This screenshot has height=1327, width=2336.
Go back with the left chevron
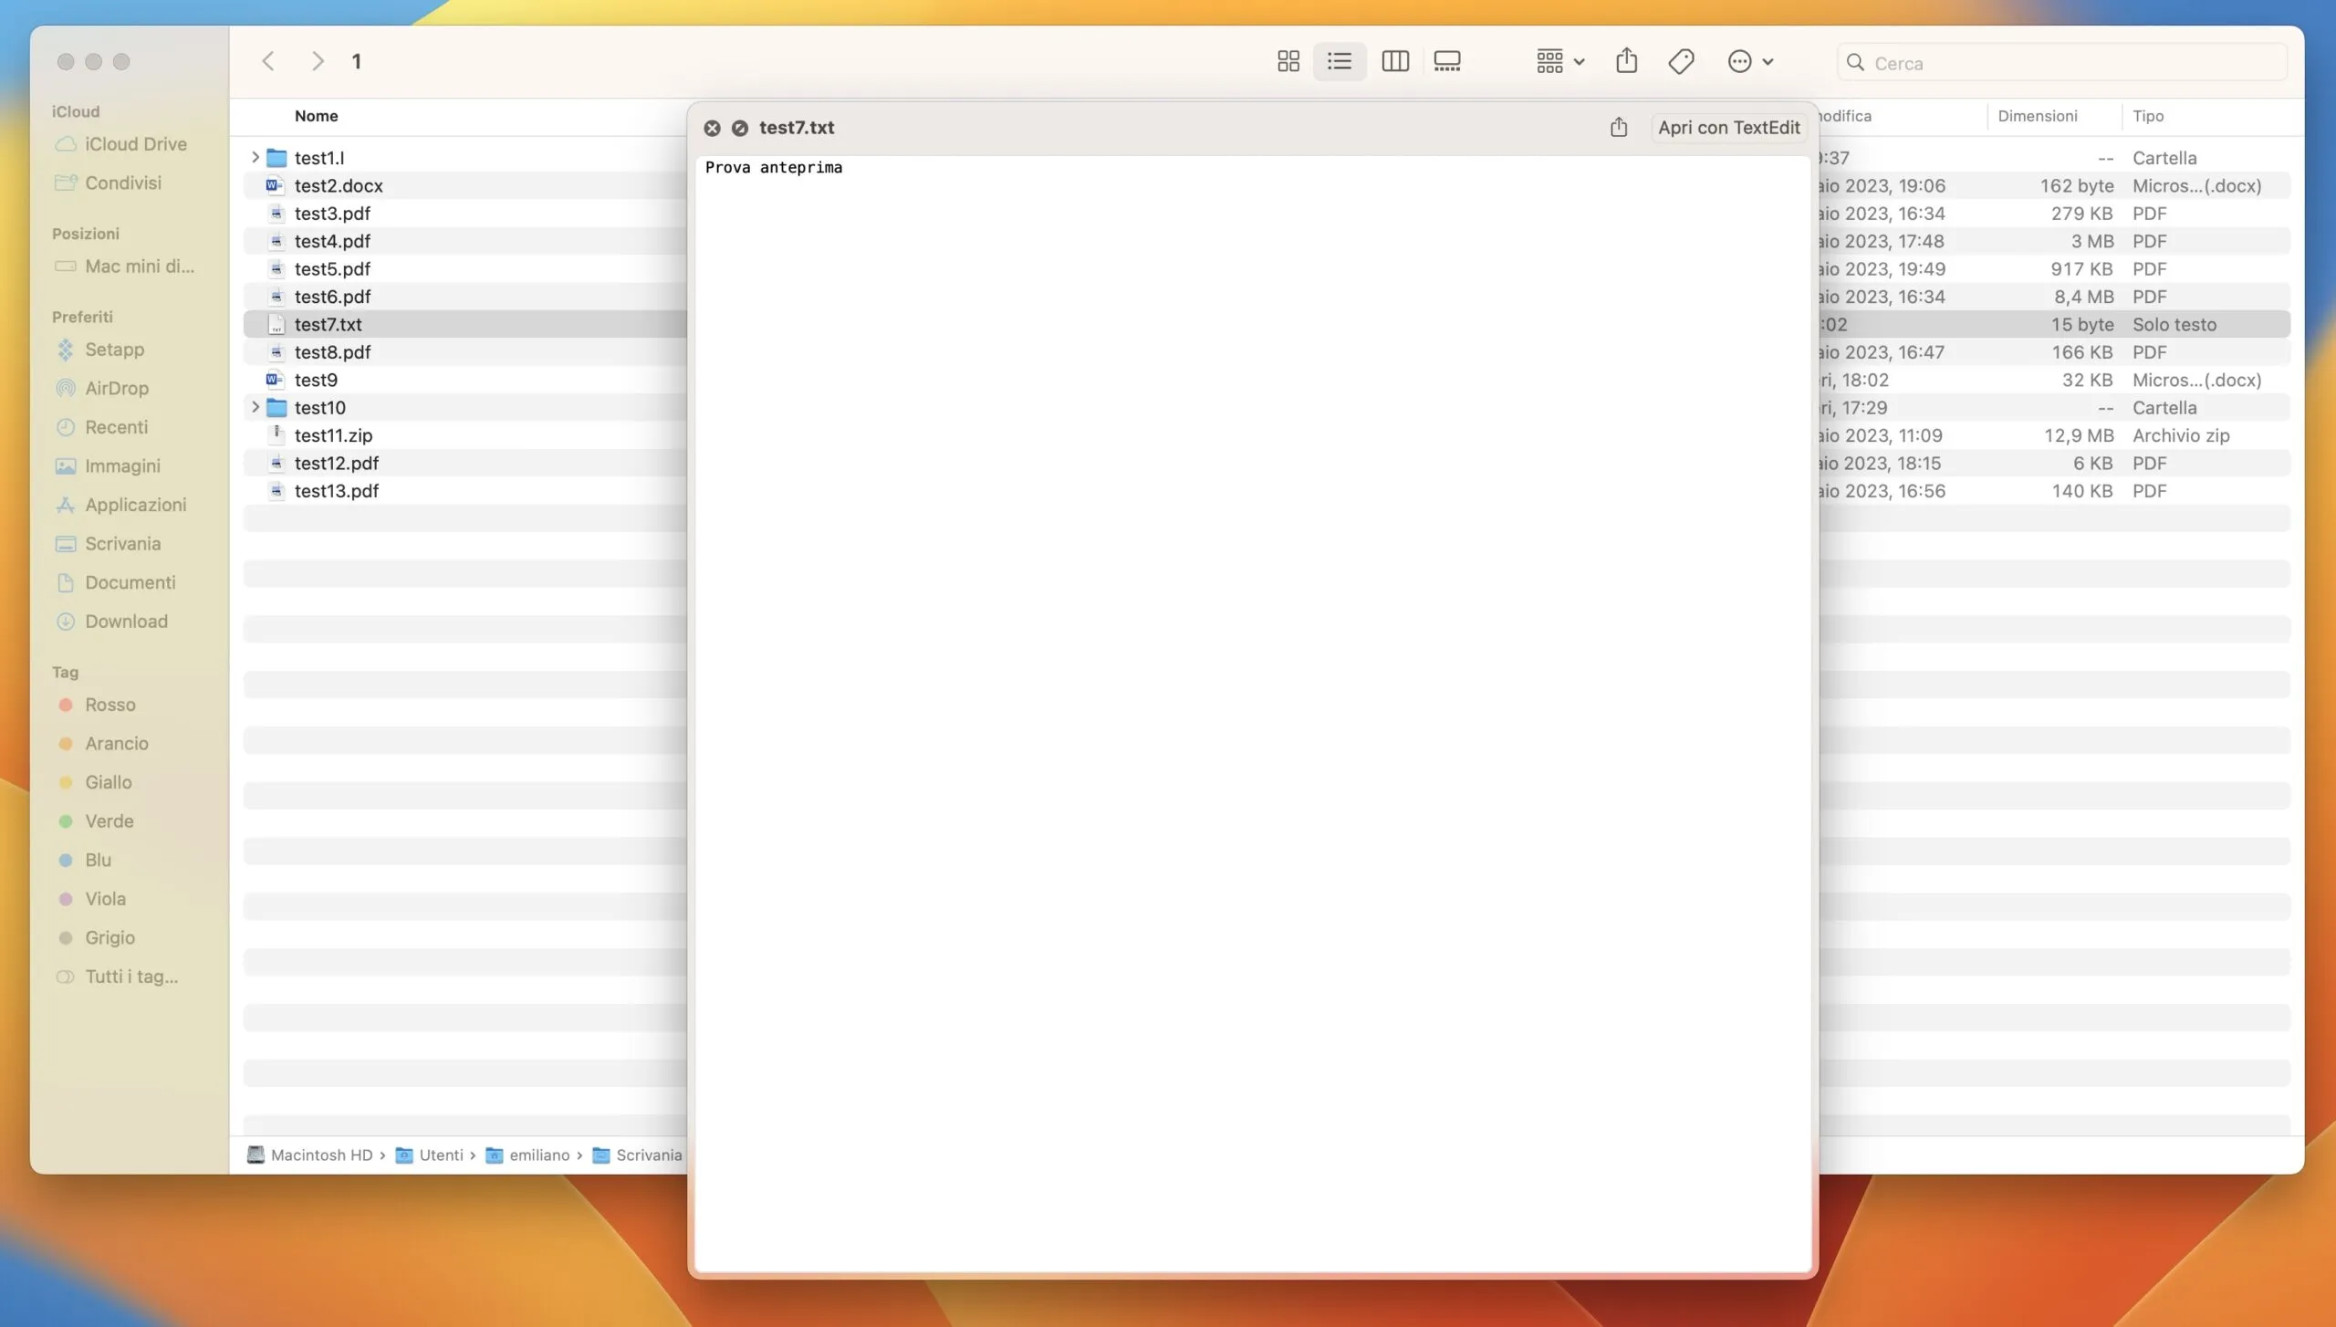click(268, 61)
